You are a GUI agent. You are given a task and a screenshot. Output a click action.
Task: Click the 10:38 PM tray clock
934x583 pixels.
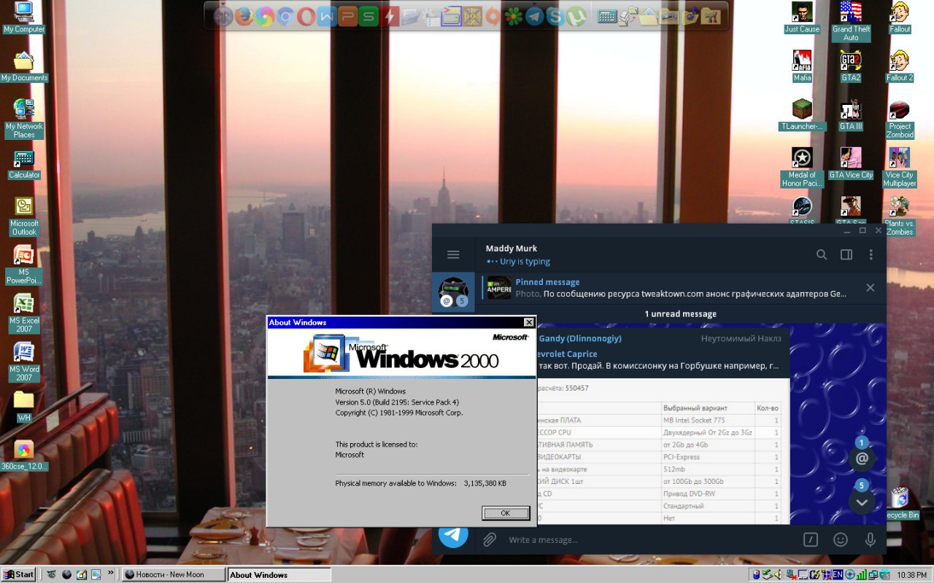click(911, 575)
